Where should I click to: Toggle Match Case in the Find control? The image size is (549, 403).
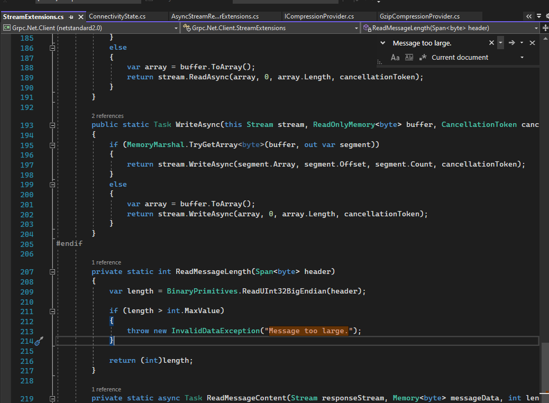395,57
